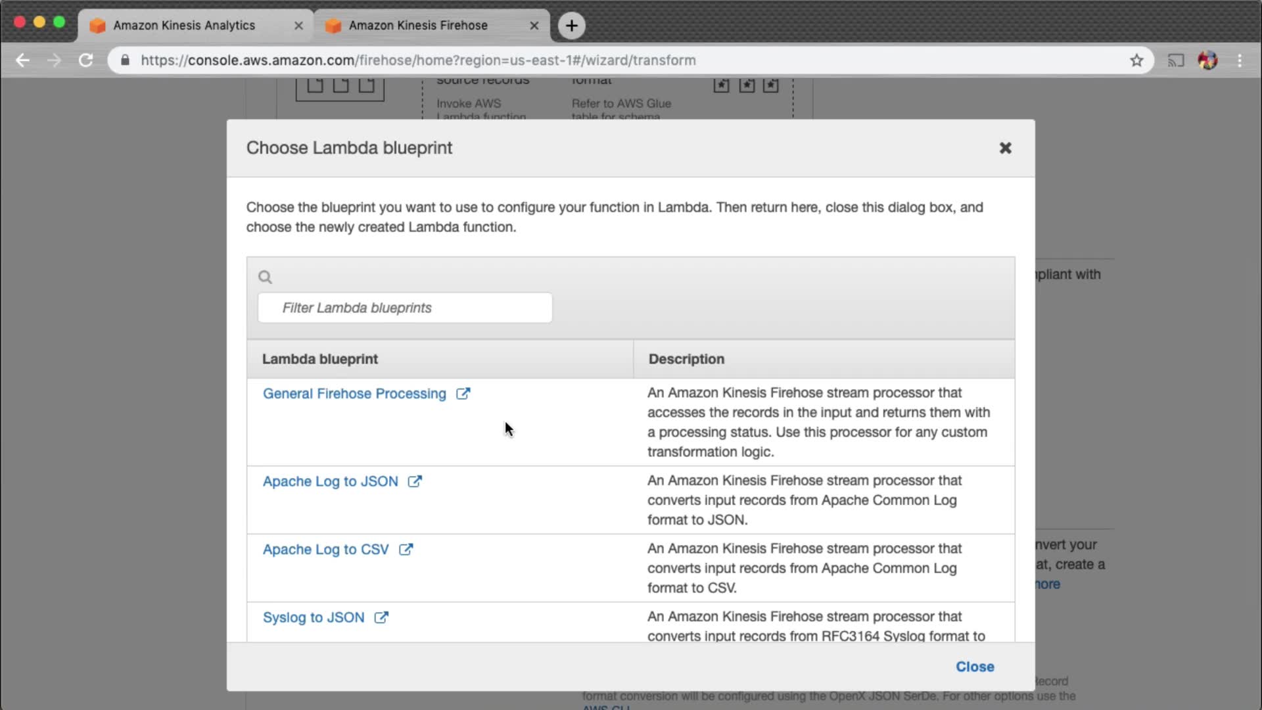Open the Chrome three-dot menu
1262x710 pixels.
click(x=1240, y=60)
